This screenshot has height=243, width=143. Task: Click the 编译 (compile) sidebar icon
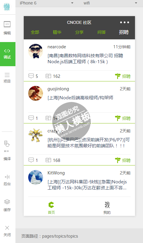[7, 151]
